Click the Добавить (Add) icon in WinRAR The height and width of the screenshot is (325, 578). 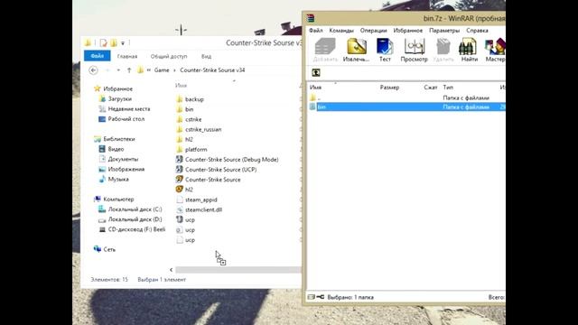point(325,51)
